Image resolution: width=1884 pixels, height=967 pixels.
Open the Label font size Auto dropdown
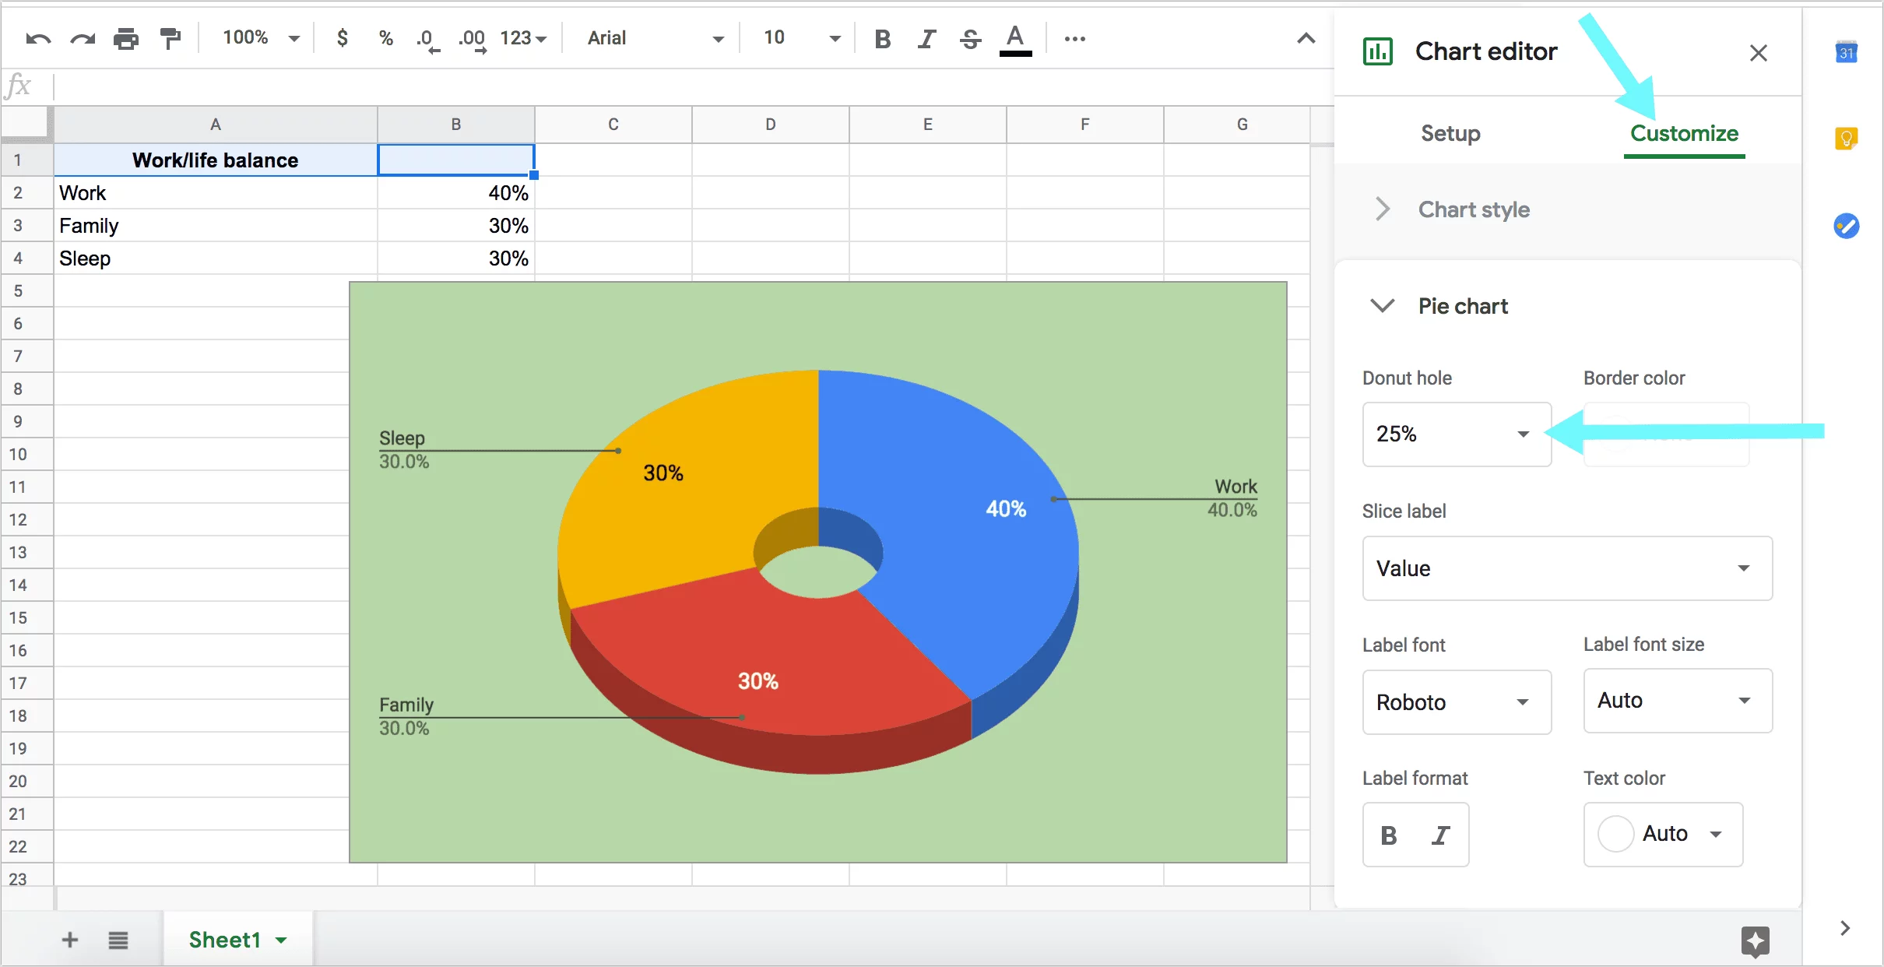point(1678,701)
